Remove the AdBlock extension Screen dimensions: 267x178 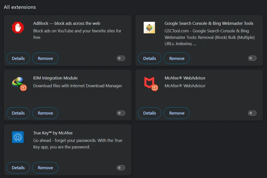point(45,58)
